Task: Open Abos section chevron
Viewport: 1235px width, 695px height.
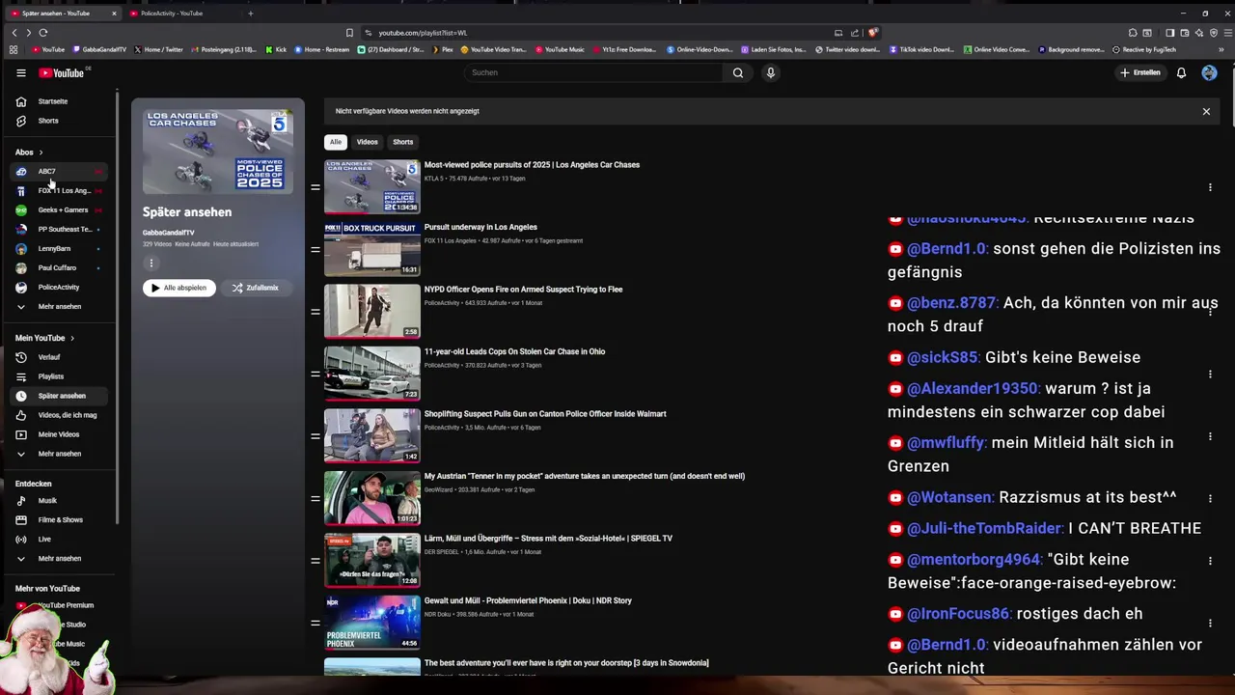Action: [x=41, y=153]
